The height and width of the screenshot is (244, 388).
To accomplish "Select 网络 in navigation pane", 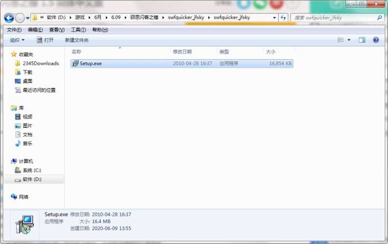I will point(23,197).
